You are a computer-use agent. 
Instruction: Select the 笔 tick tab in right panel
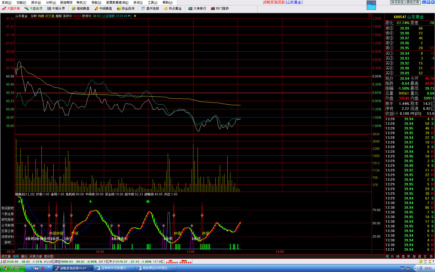click(x=387, y=256)
